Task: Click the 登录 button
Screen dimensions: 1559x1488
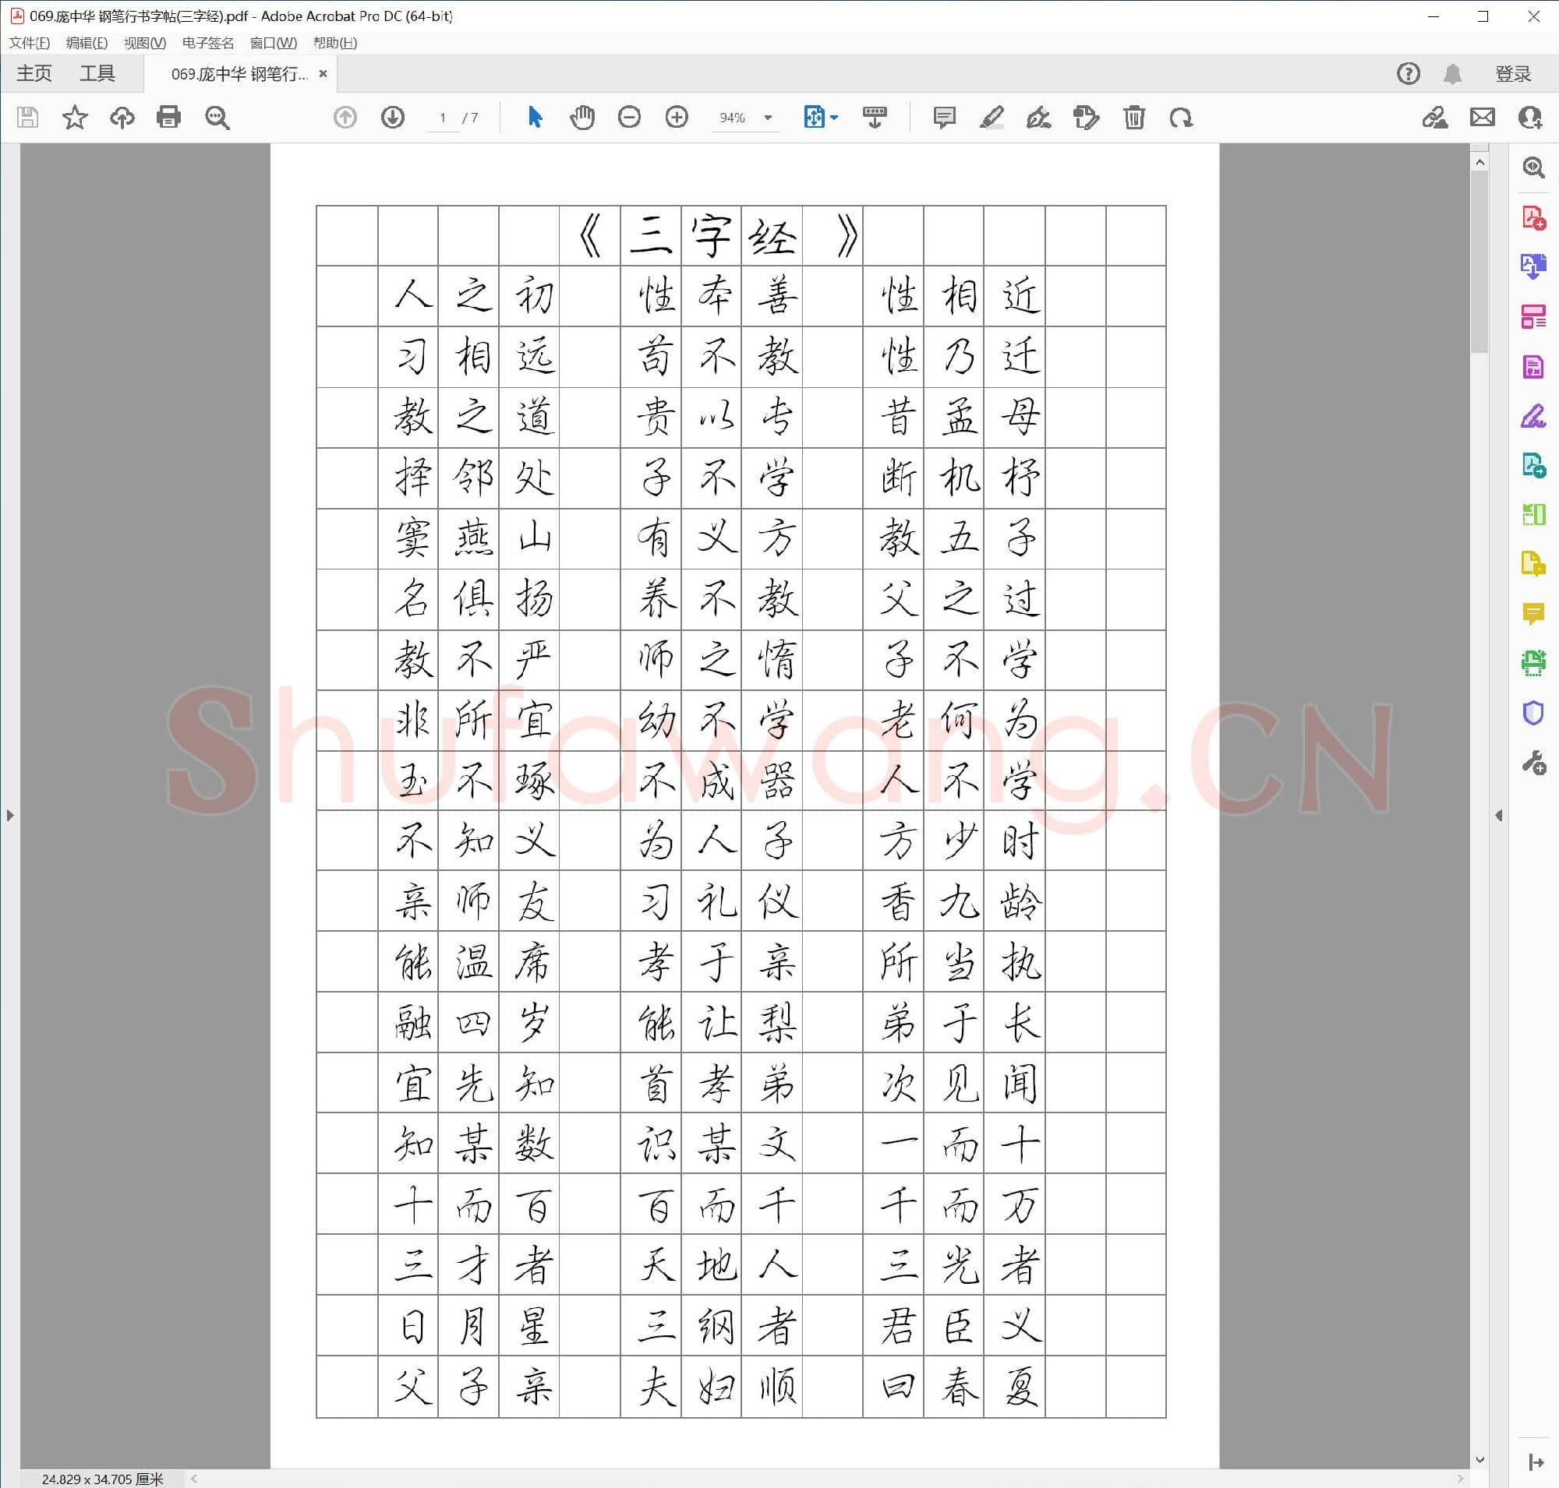Action: (1512, 72)
